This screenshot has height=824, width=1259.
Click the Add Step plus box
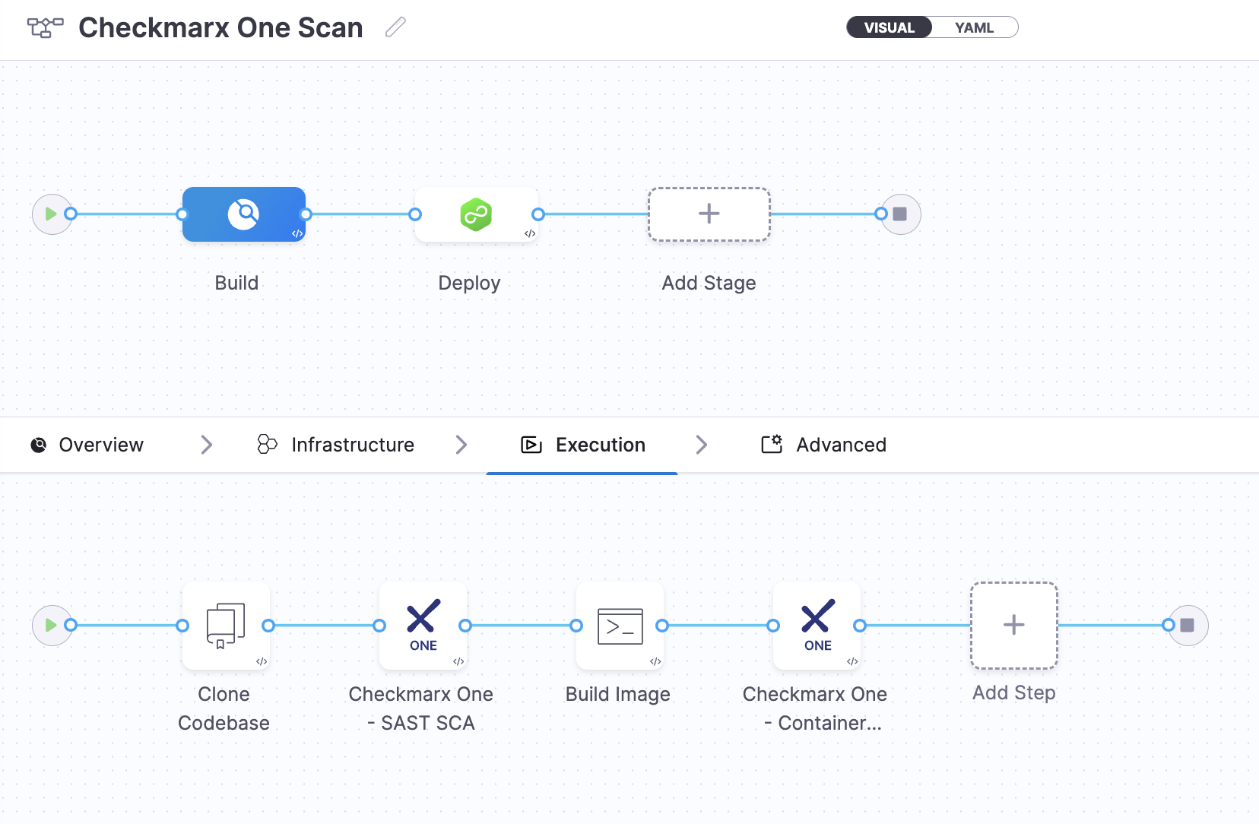1014,626
